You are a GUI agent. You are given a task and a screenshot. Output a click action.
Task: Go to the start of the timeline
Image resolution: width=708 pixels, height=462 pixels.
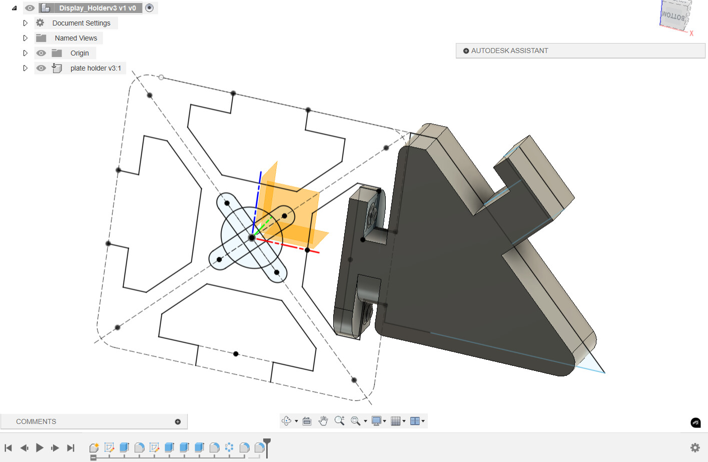click(x=8, y=448)
